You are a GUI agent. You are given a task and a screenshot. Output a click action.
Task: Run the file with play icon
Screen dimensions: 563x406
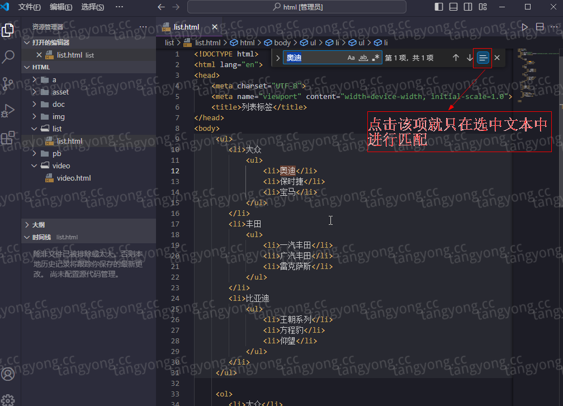[x=524, y=27]
